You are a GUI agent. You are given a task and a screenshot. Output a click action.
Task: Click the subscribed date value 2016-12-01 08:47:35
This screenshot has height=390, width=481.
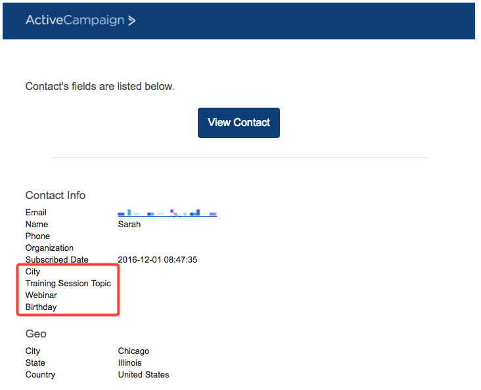pyautogui.click(x=158, y=260)
